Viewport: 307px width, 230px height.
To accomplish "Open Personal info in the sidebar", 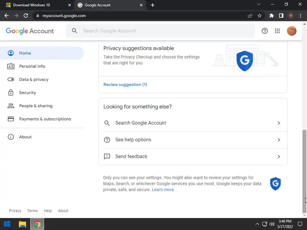I will click(42, 66).
